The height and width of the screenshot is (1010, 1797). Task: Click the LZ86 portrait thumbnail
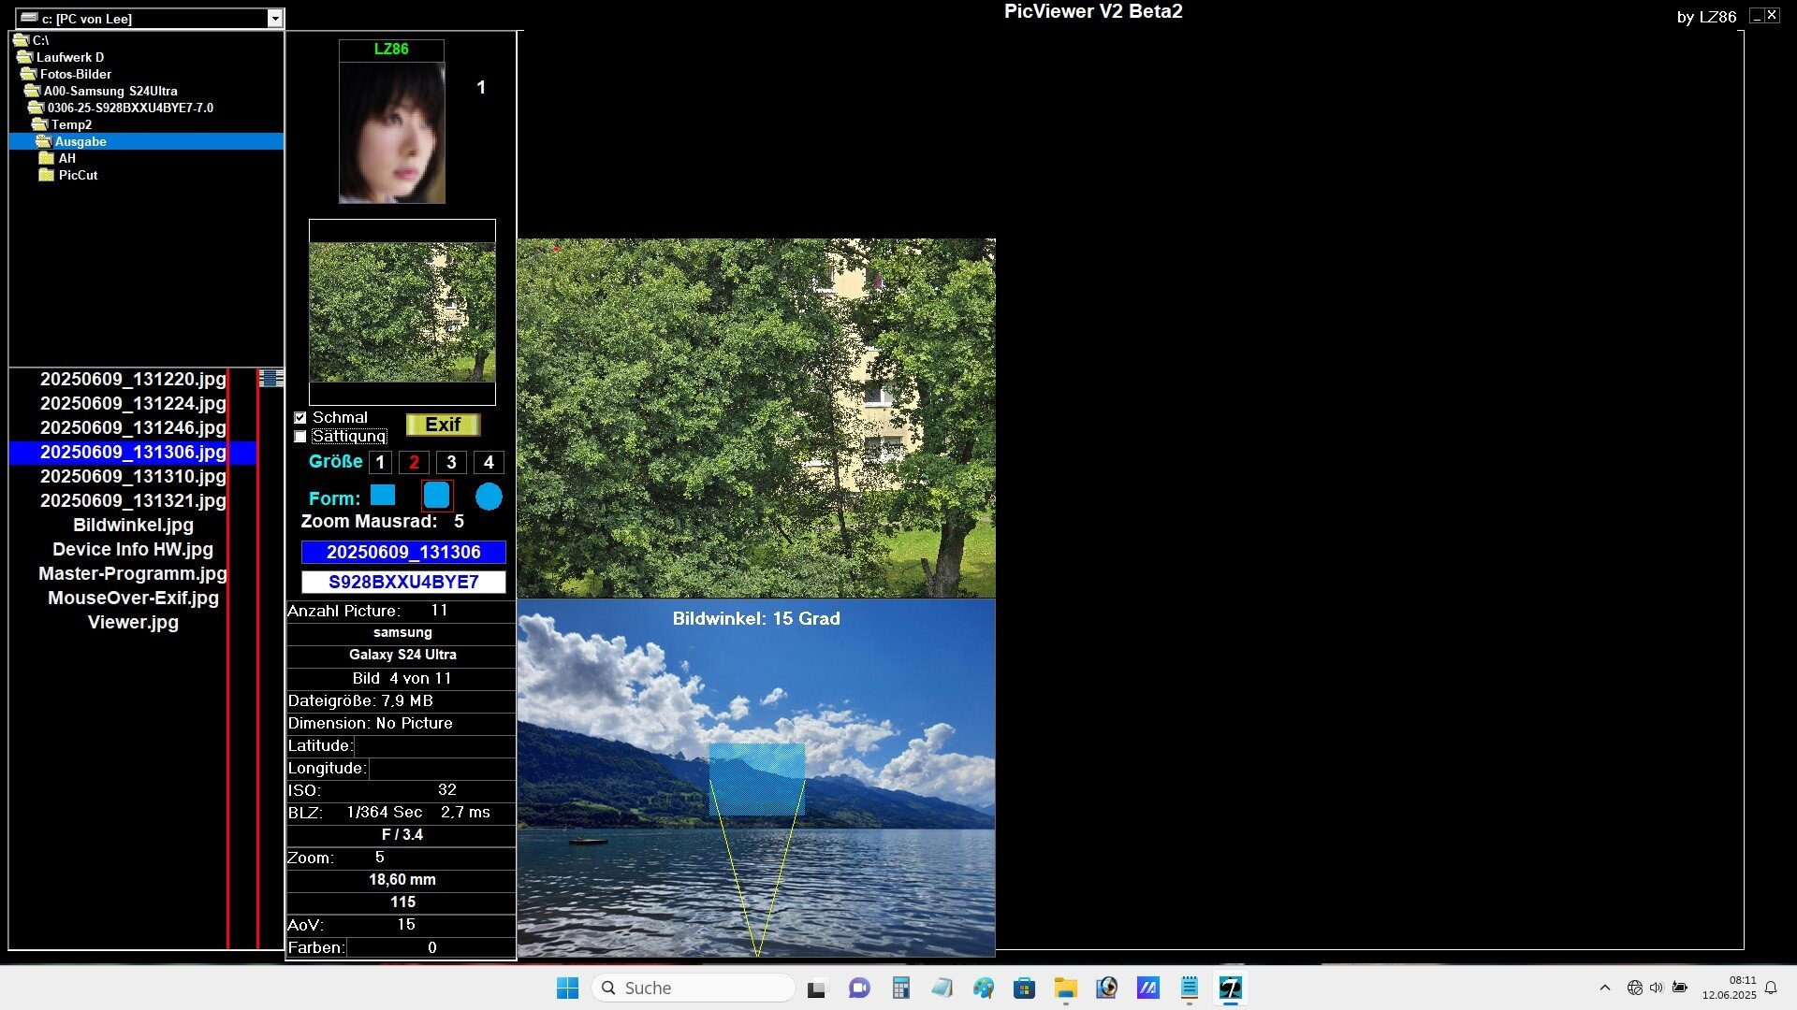pos(392,131)
